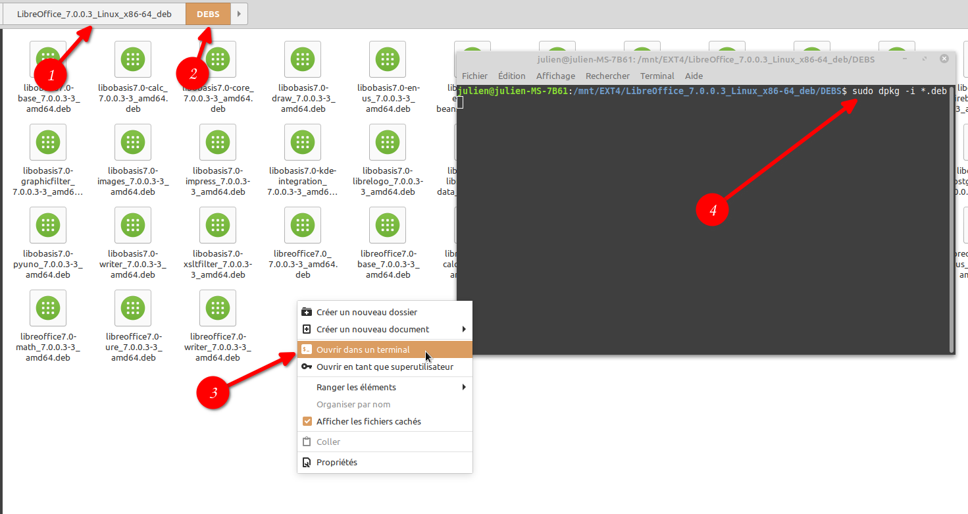Select the libobasis7.0-en-us package icon
The width and height of the screenshot is (968, 514).
point(388,59)
